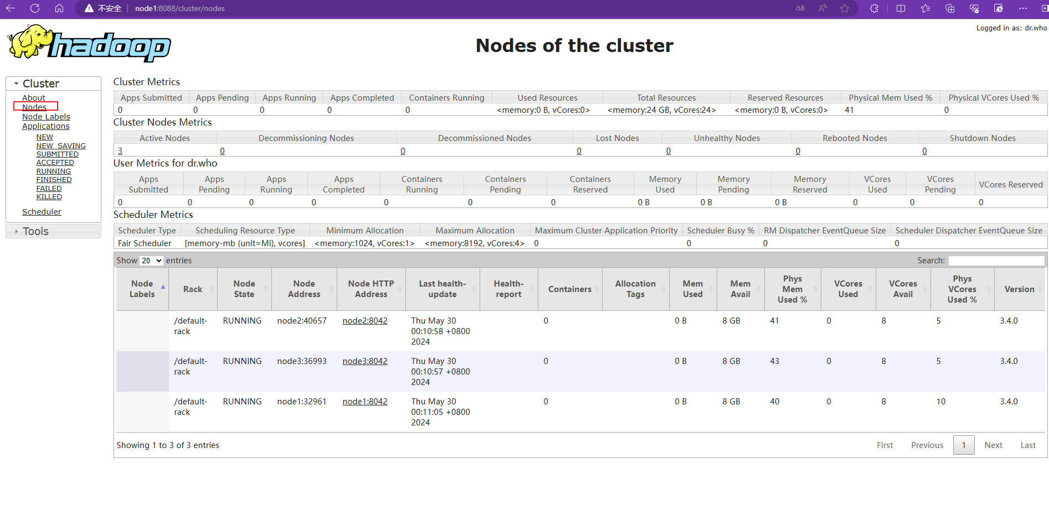Click Maximum Allocation memory:8192 value
Screen dimensions: 1049x515
pos(475,243)
